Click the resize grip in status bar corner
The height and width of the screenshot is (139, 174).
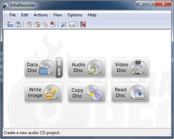[x=169, y=134]
